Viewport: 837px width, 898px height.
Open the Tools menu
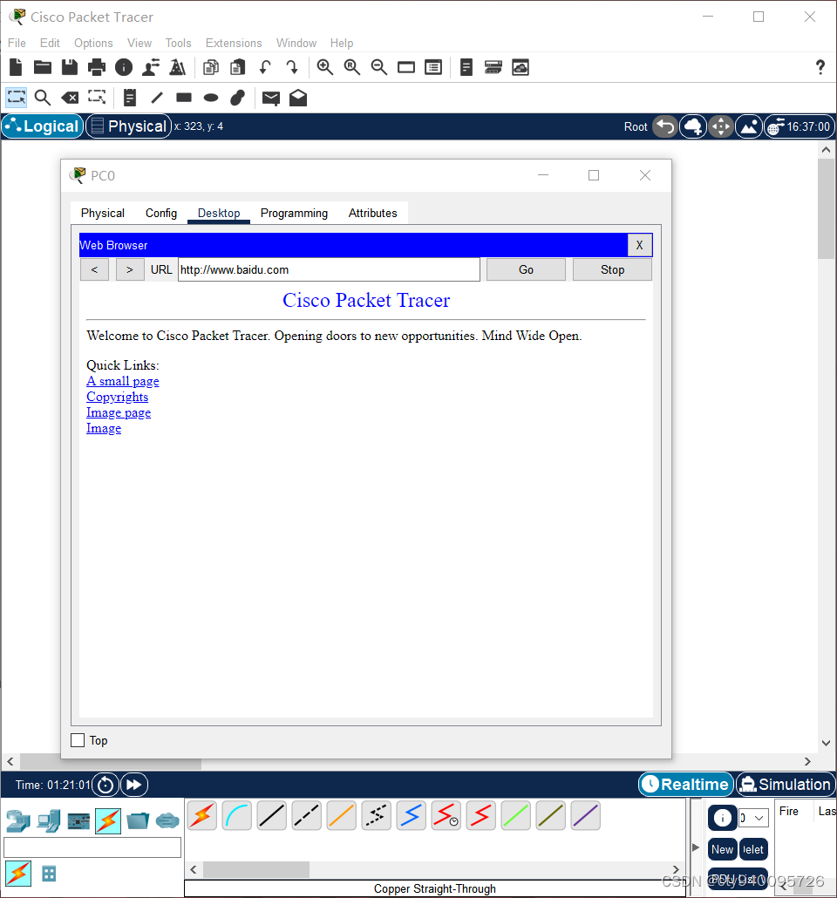pos(178,43)
